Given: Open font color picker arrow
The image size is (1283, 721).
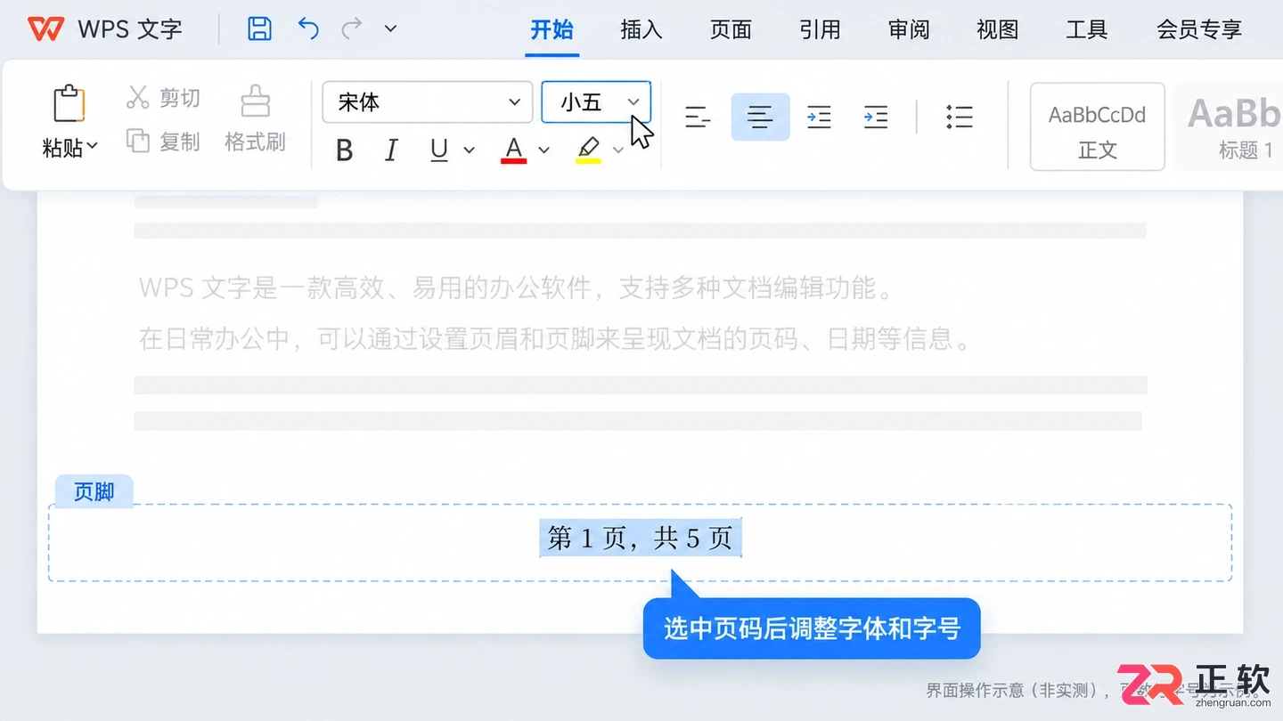Looking at the screenshot, I should click(543, 150).
